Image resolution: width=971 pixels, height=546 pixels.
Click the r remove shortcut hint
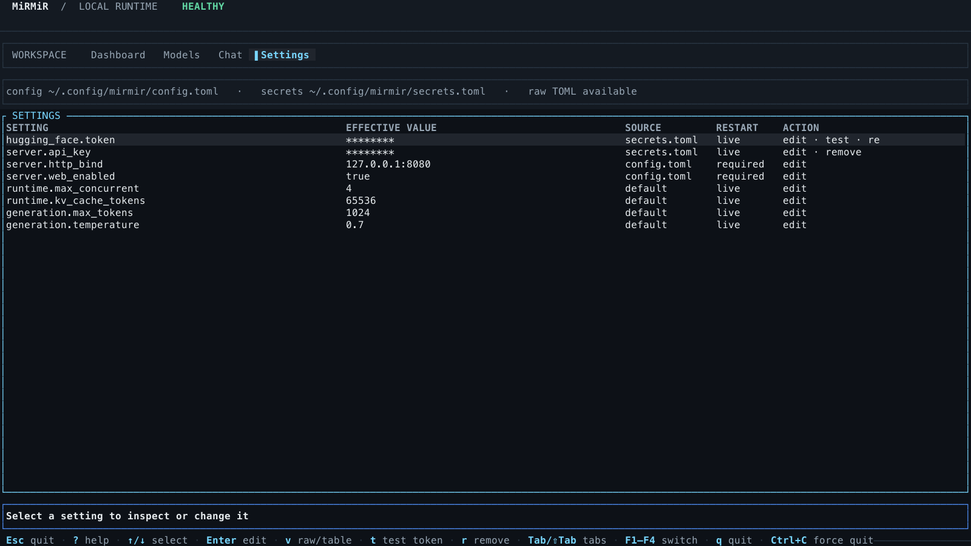486,541
